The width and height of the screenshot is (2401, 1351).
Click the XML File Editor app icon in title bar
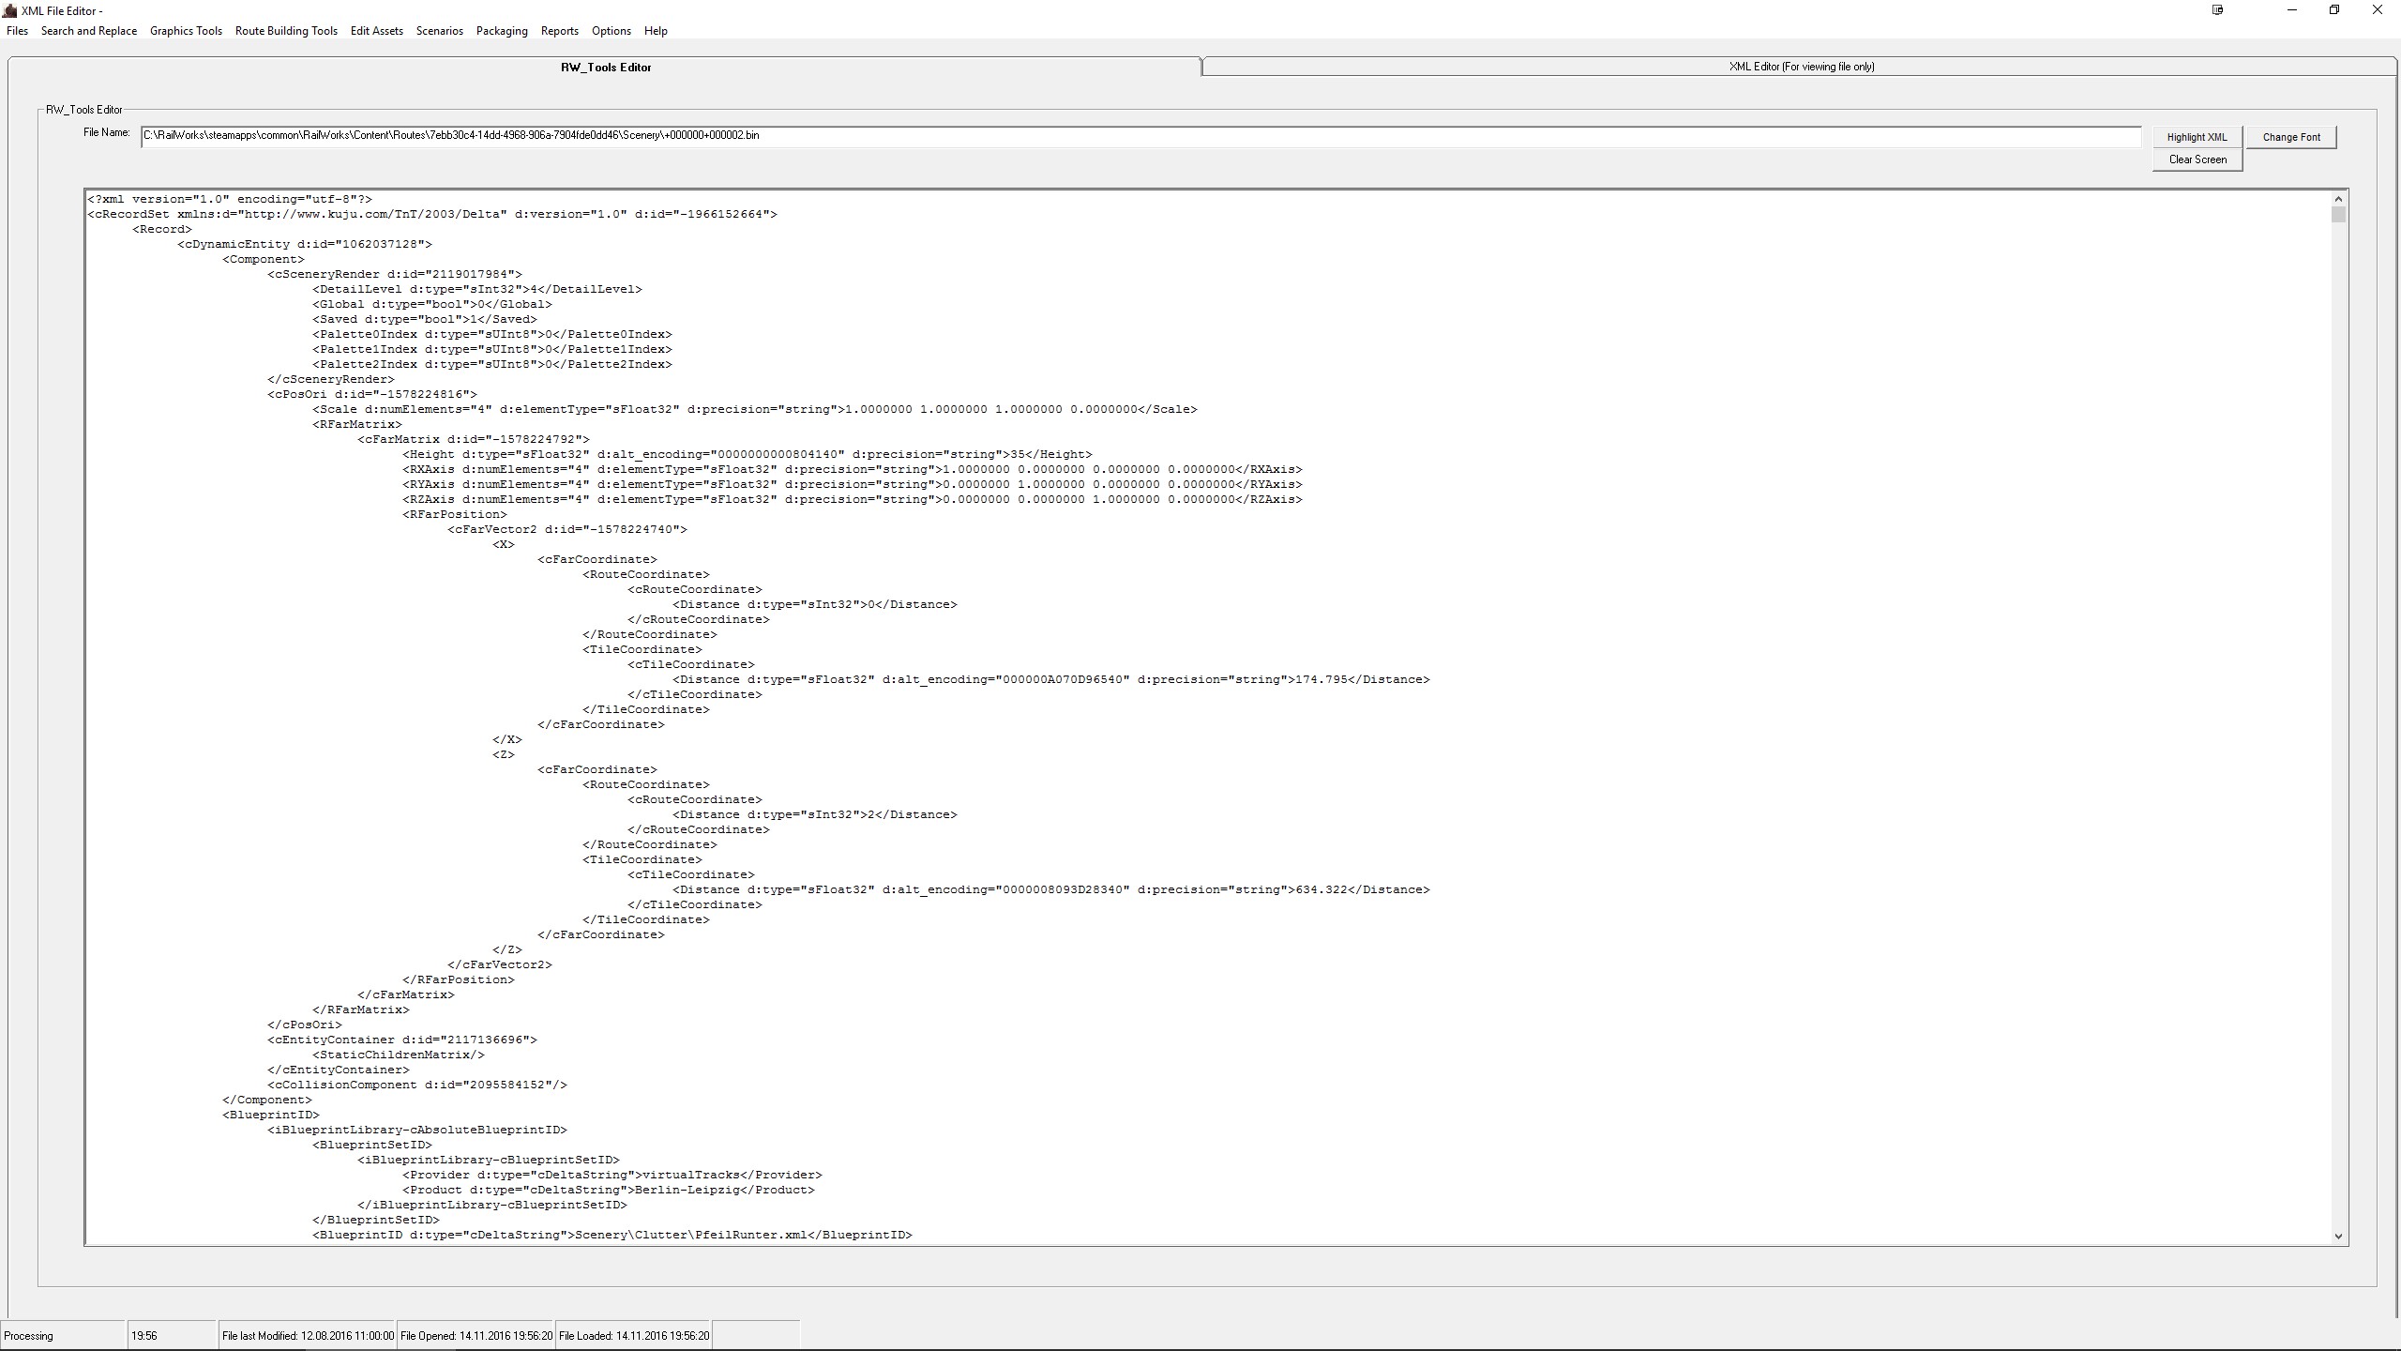click(10, 10)
